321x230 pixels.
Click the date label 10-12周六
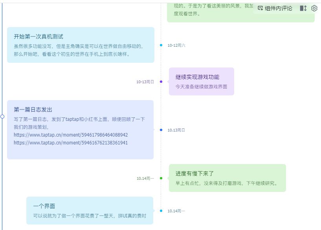(176, 46)
